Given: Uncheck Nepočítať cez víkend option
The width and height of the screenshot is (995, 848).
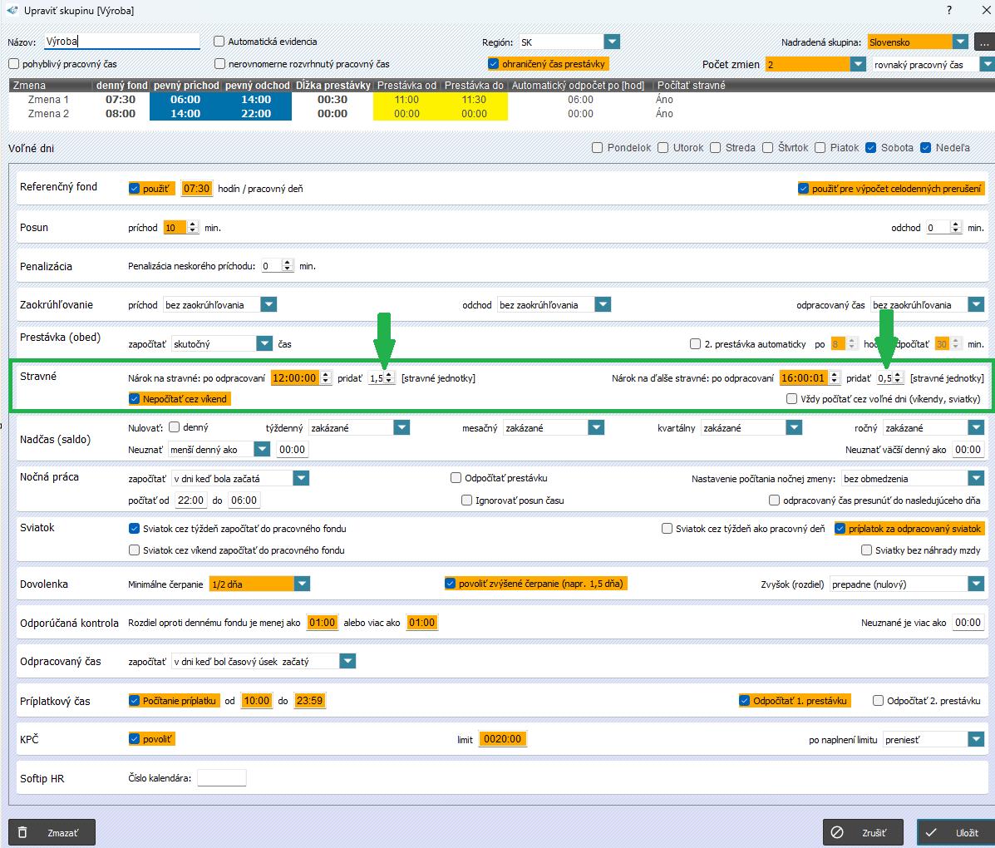Looking at the screenshot, I should [135, 399].
